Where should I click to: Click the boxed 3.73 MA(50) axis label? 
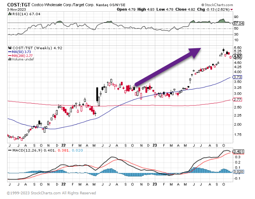click(x=237, y=77)
